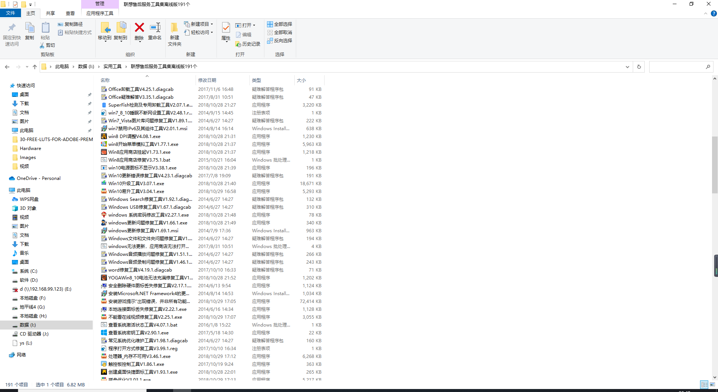
Task: Click the vertical scrollbar of file list
Action: [715, 165]
